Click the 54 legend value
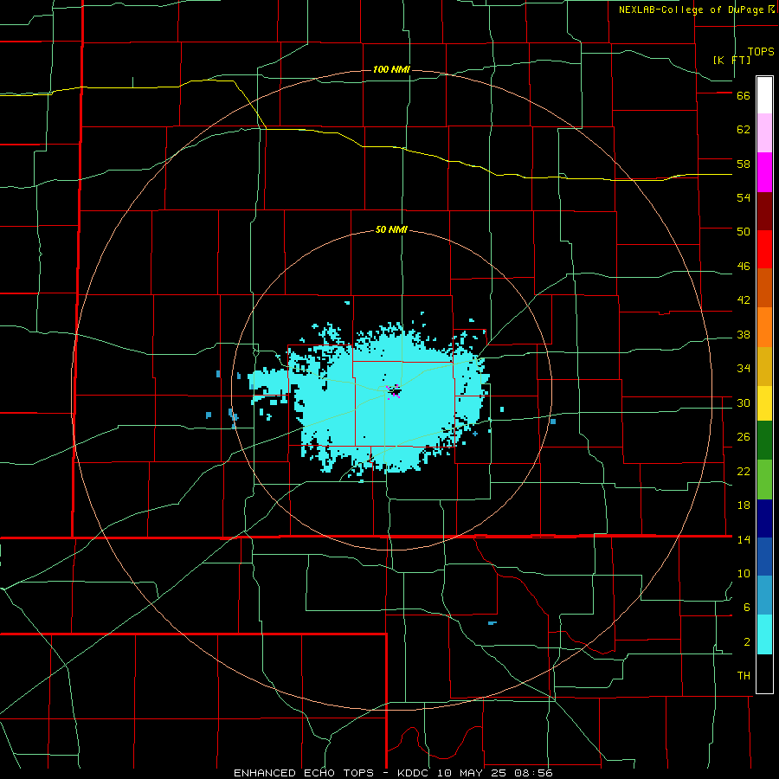Screen dimensions: 779x779 point(744,197)
